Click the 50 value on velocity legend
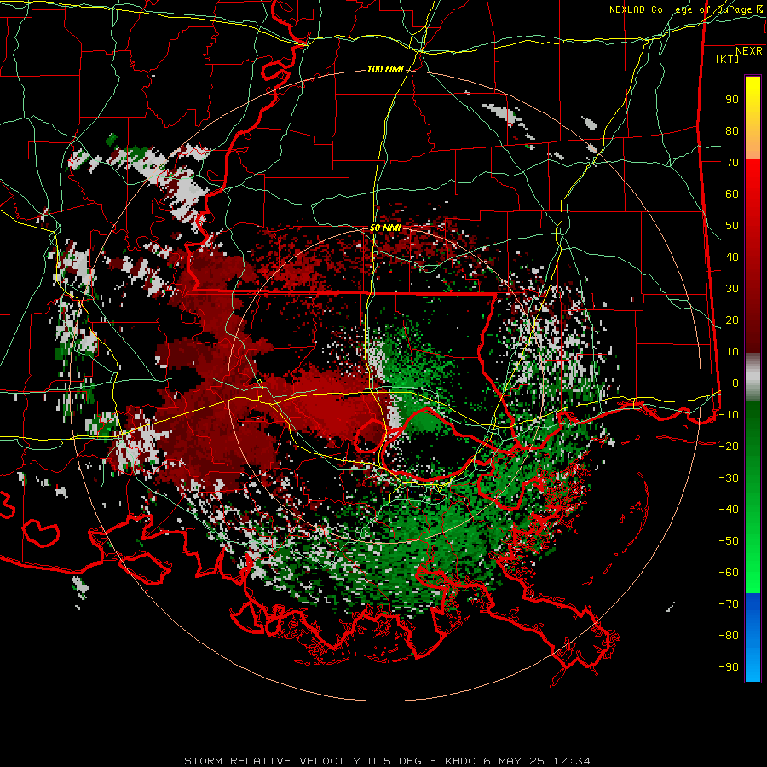The width and height of the screenshot is (767, 767). pyautogui.click(x=732, y=226)
